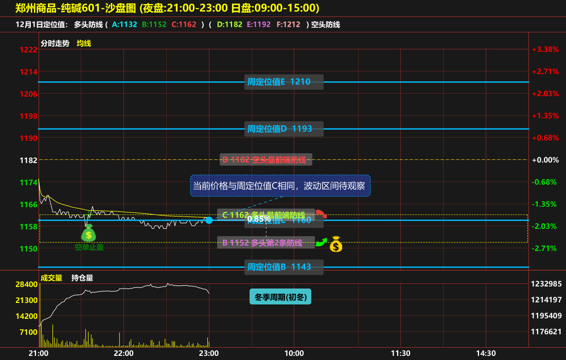
Task: Select the blue current price dot
Action: (x=209, y=220)
